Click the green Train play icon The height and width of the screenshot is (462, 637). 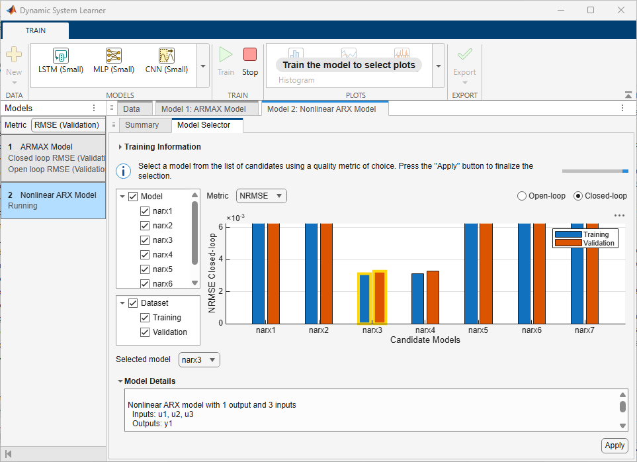click(226, 54)
